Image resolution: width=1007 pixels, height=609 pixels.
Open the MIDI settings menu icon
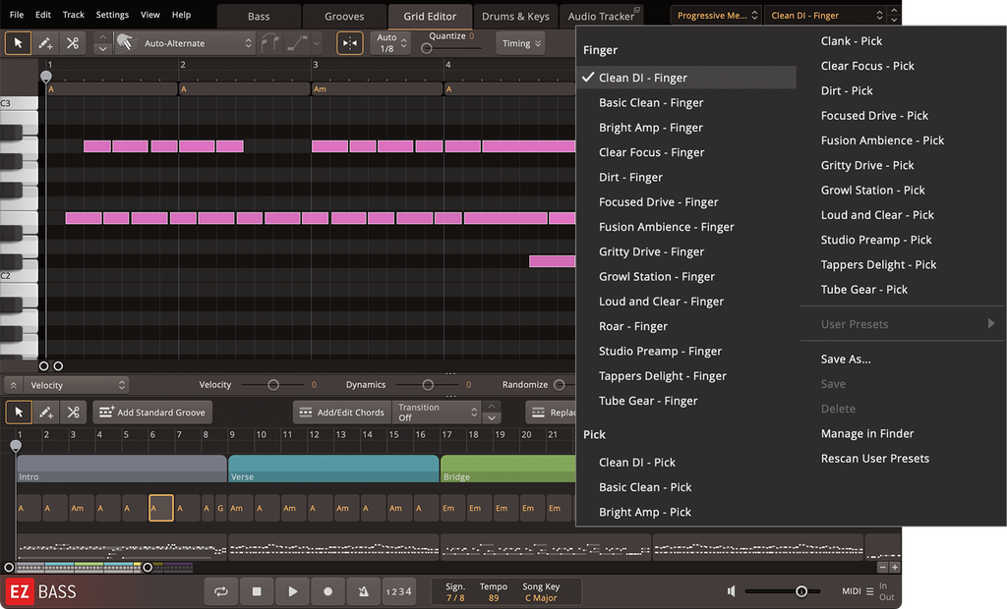(x=869, y=591)
